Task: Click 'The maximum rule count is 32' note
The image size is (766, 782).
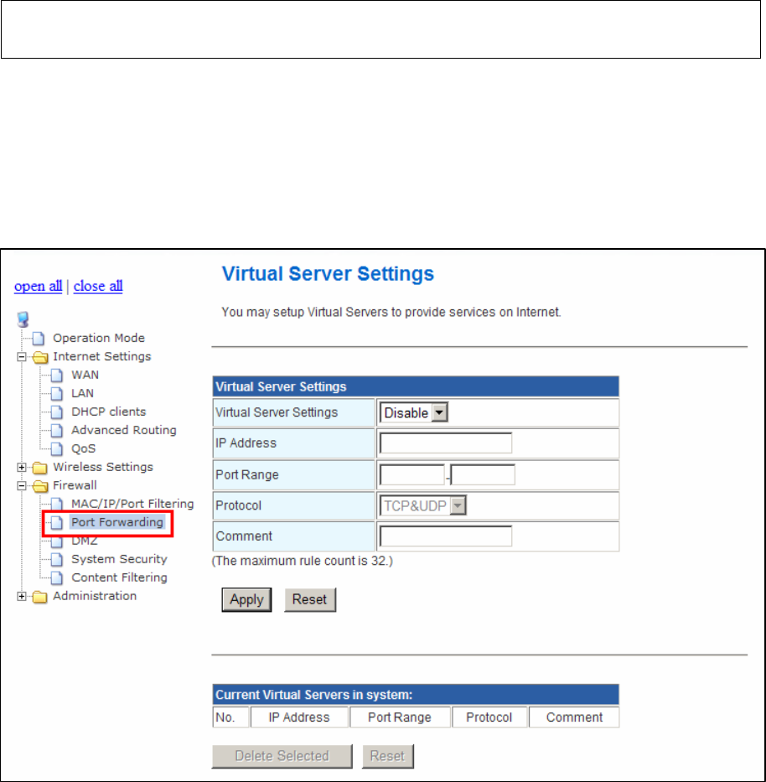Action: 303,561
